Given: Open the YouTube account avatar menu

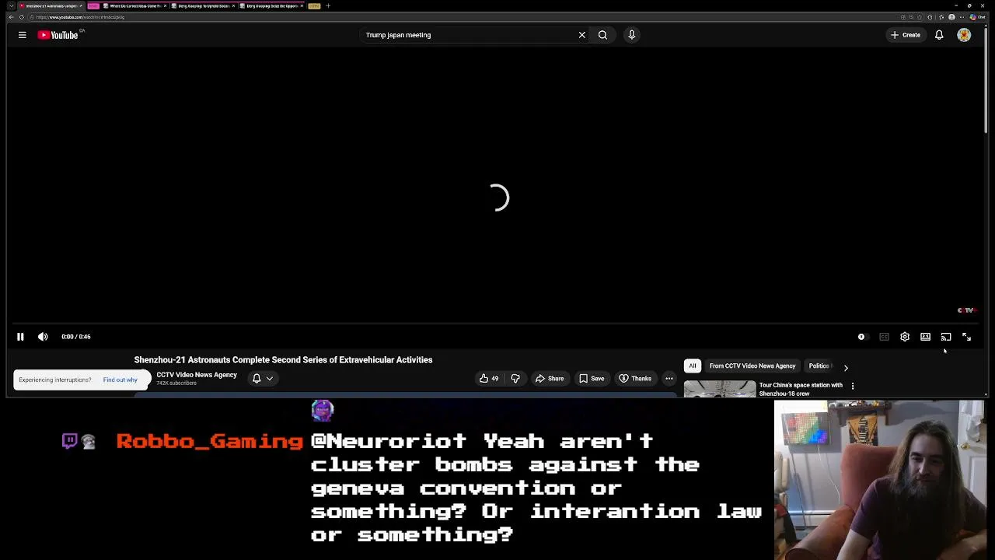Looking at the screenshot, I should [964, 35].
